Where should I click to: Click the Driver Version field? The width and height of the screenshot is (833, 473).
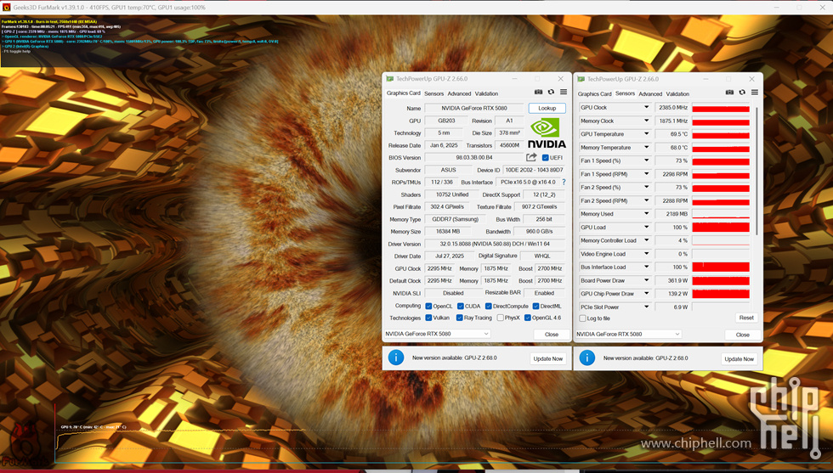(495, 245)
